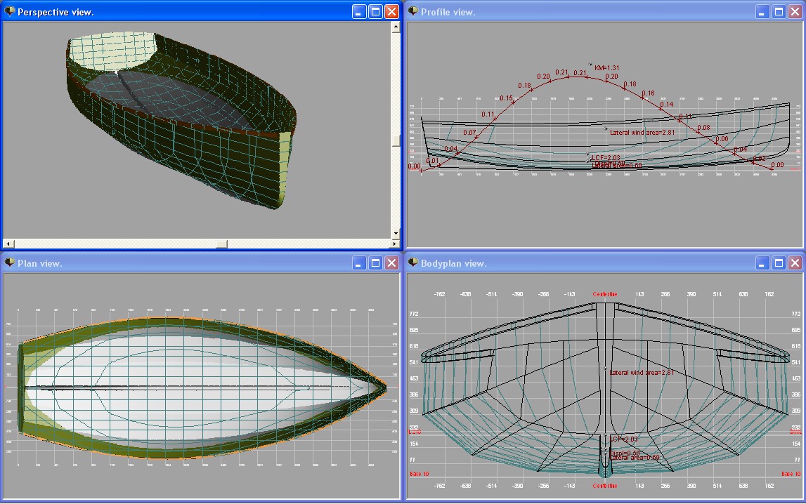This screenshot has width=806, height=504.
Task: Click the curve value '0.16' in Profile view
Action: pyautogui.click(x=648, y=93)
